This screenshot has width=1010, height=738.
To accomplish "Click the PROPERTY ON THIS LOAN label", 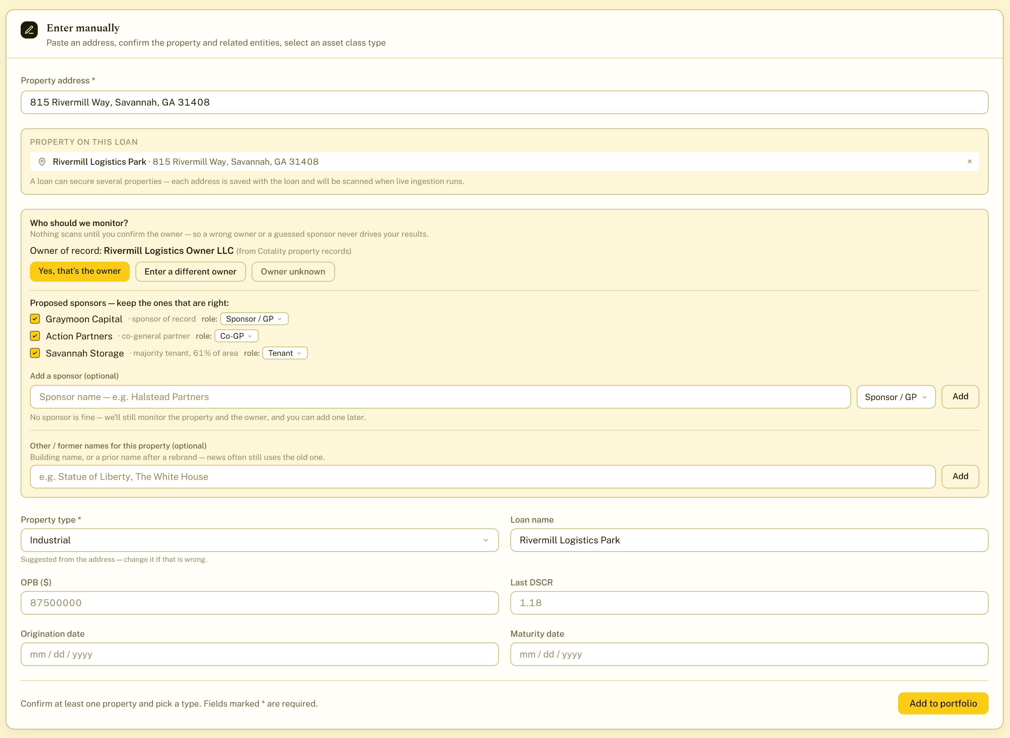I will [84, 142].
